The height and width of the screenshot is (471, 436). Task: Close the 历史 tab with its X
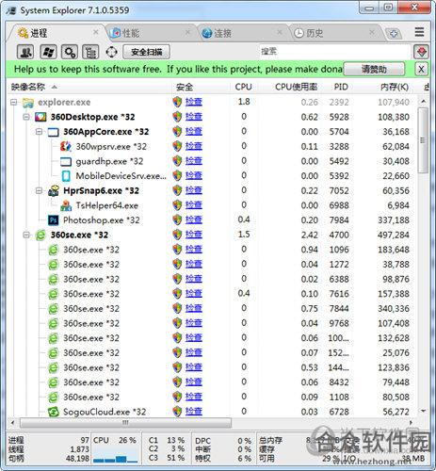[x=372, y=32]
